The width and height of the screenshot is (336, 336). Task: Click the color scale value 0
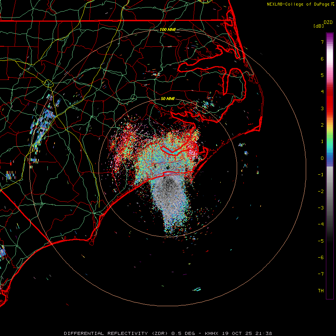322,158
